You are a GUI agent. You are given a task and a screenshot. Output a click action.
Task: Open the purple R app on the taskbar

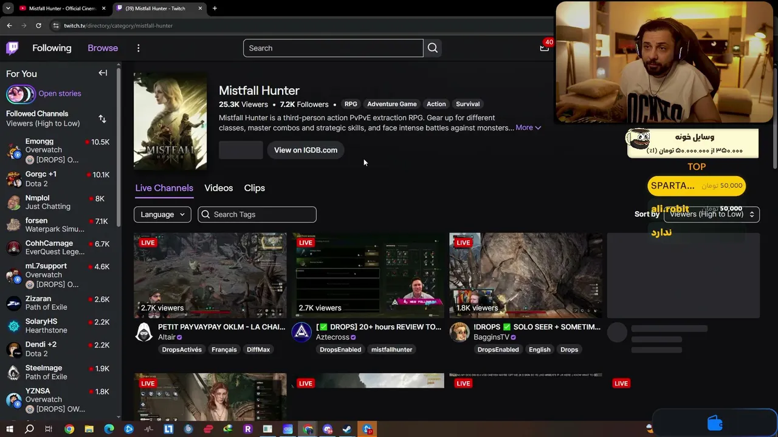(x=247, y=429)
